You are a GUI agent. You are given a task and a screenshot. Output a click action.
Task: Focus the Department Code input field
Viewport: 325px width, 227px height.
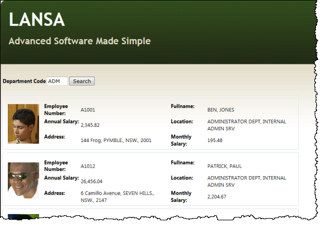57,81
